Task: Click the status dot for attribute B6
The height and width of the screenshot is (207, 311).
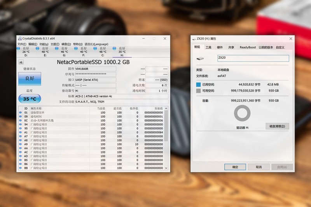Action: pos(21,164)
